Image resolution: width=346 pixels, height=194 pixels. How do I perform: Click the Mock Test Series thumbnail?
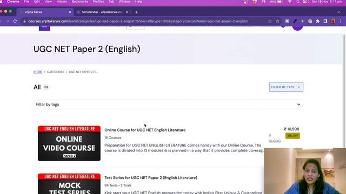69,184
